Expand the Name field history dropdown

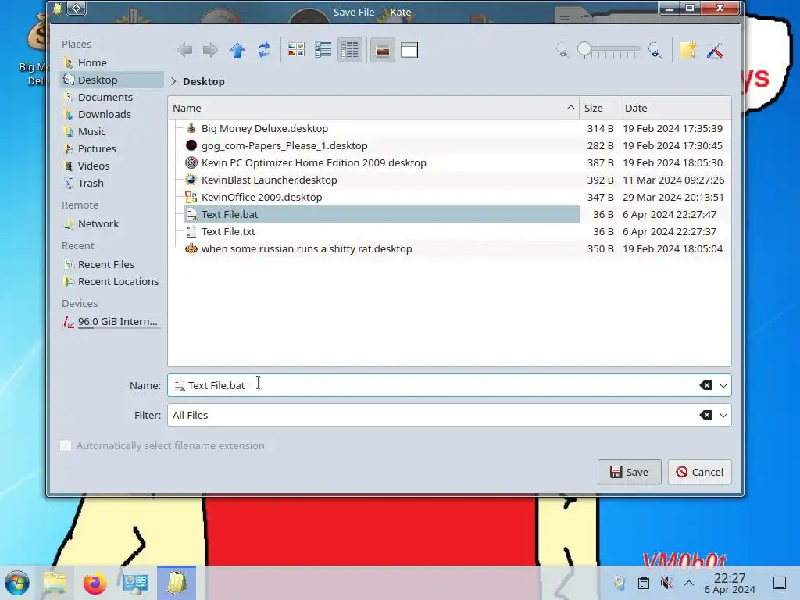[x=723, y=386]
